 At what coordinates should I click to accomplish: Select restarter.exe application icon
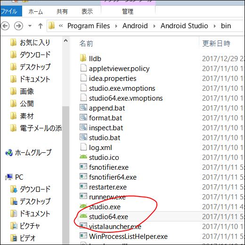[83, 186]
